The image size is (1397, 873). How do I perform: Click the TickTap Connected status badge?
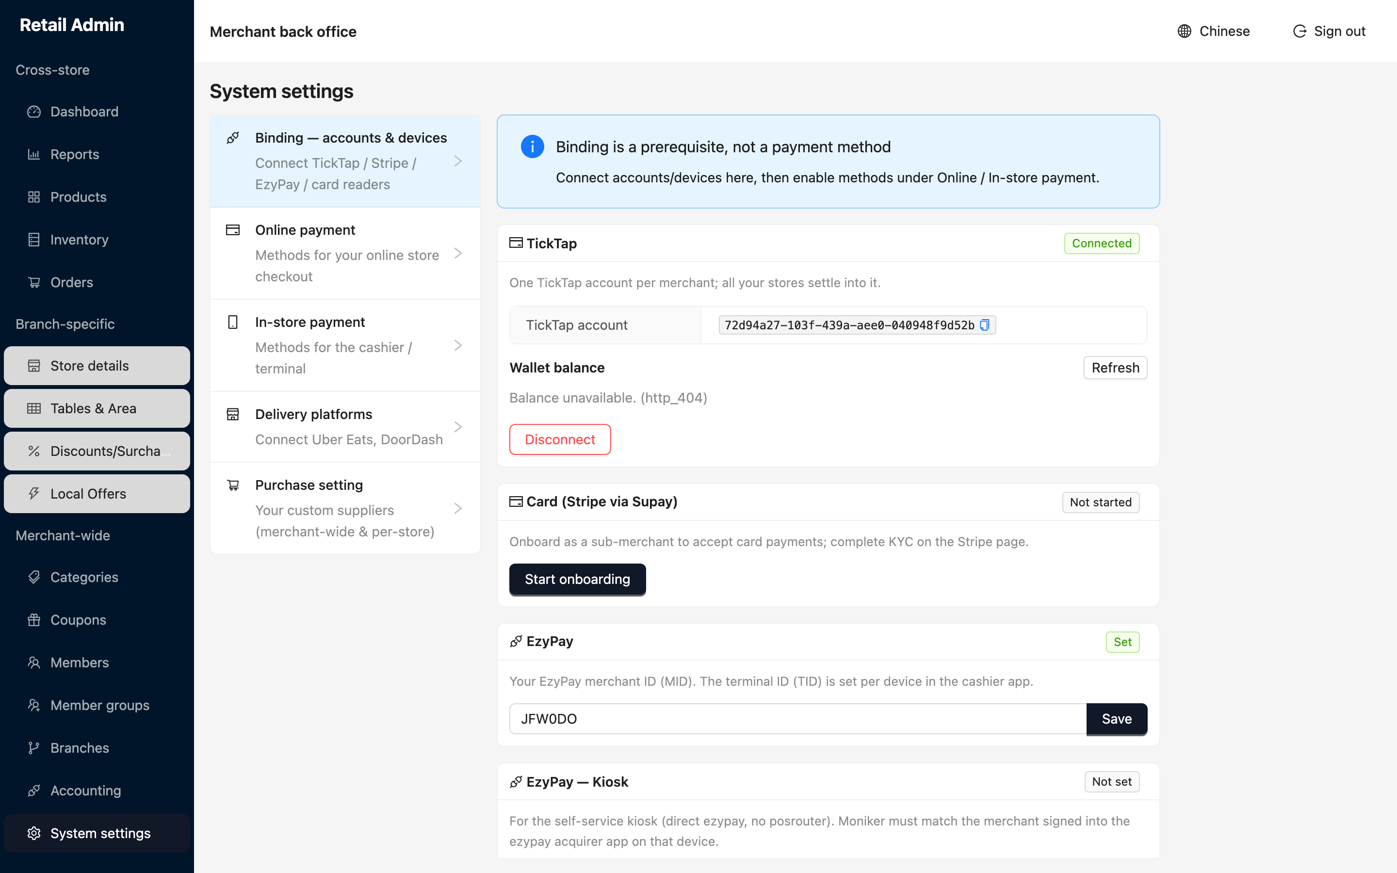[x=1102, y=243]
